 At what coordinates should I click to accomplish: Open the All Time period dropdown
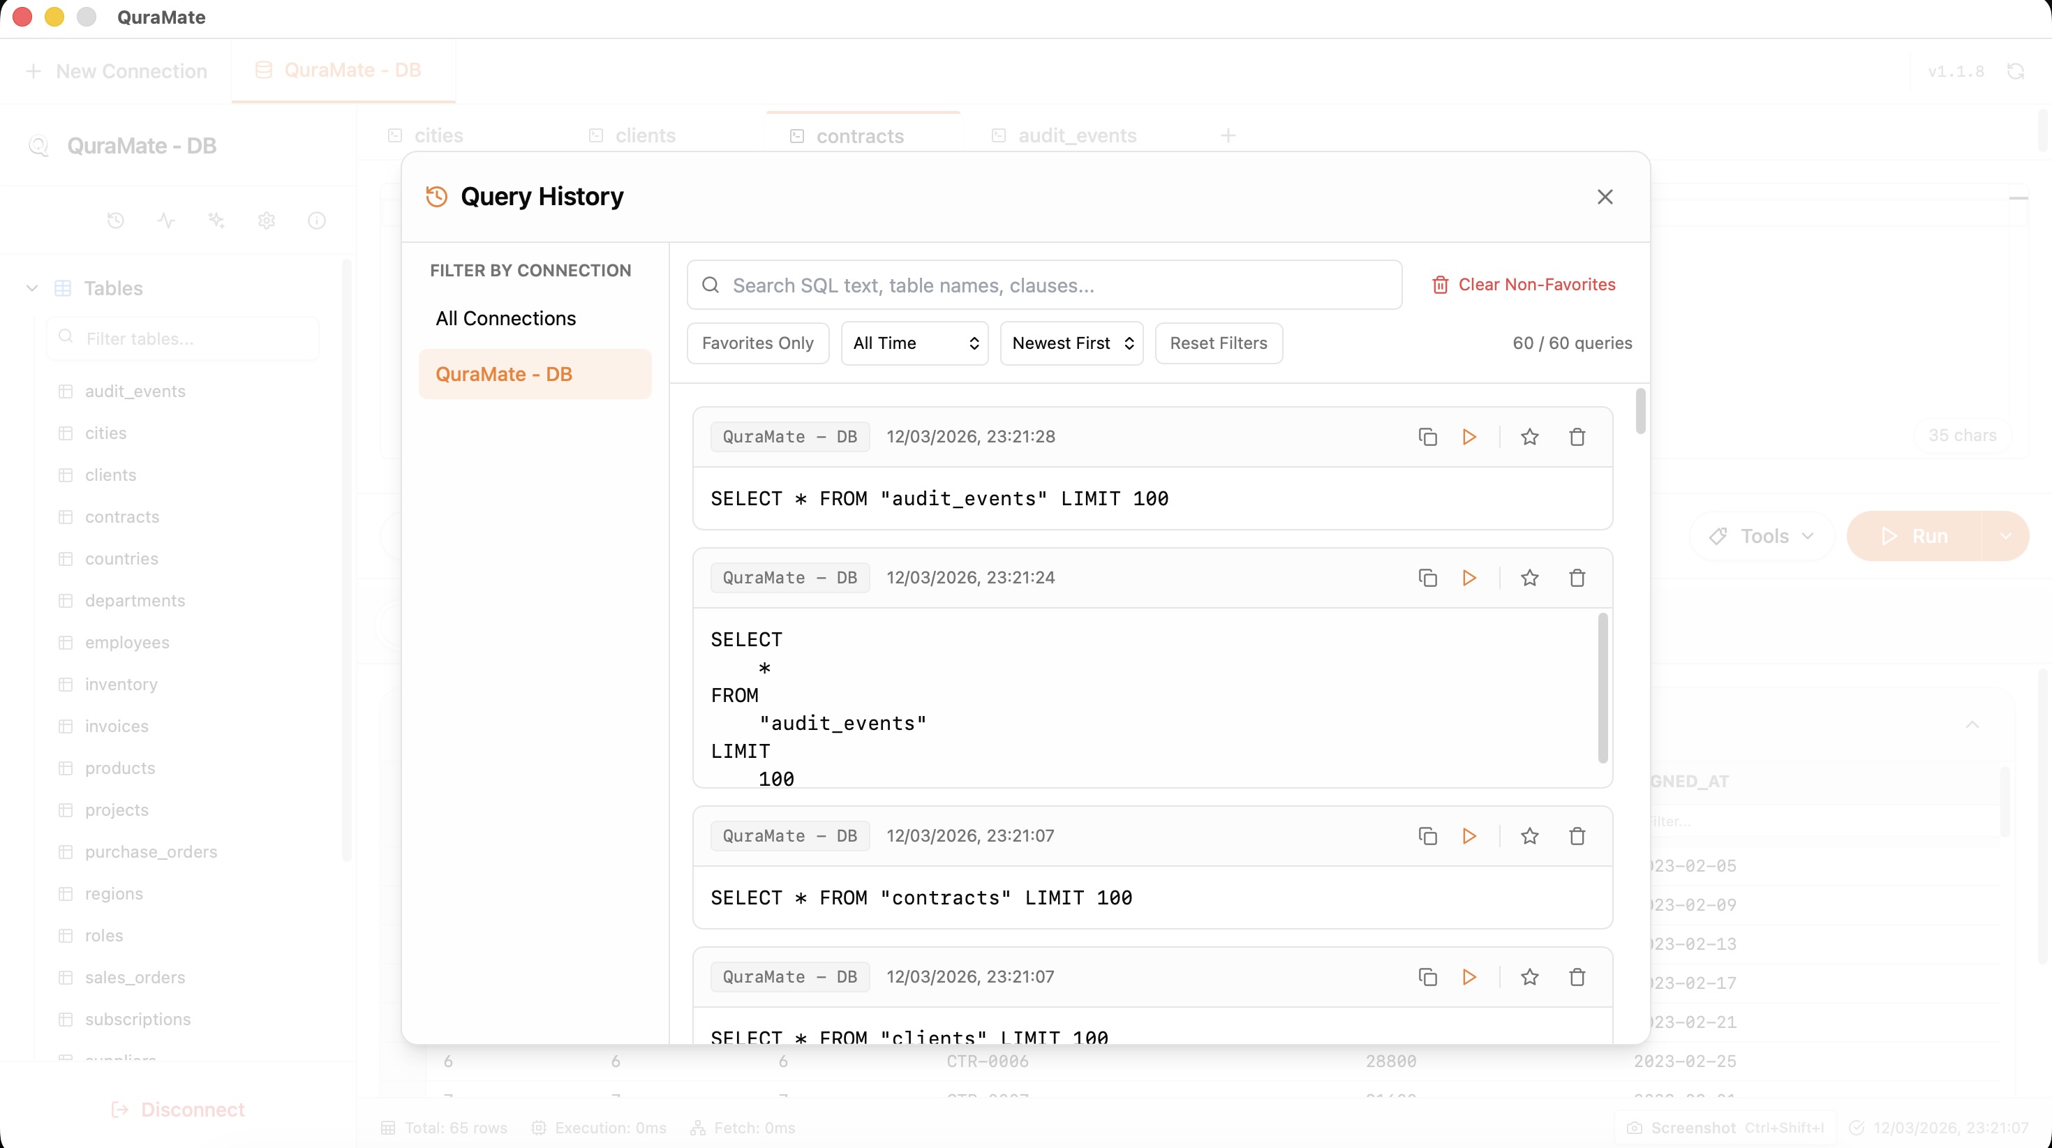click(x=914, y=343)
